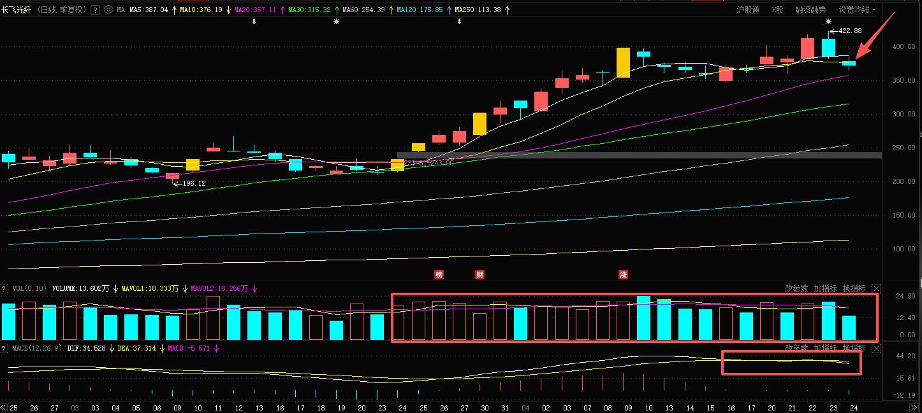922x413 pixels.
Task: Open the 融资融券 tab
Action: pyautogui.click(x=810, y=10)
